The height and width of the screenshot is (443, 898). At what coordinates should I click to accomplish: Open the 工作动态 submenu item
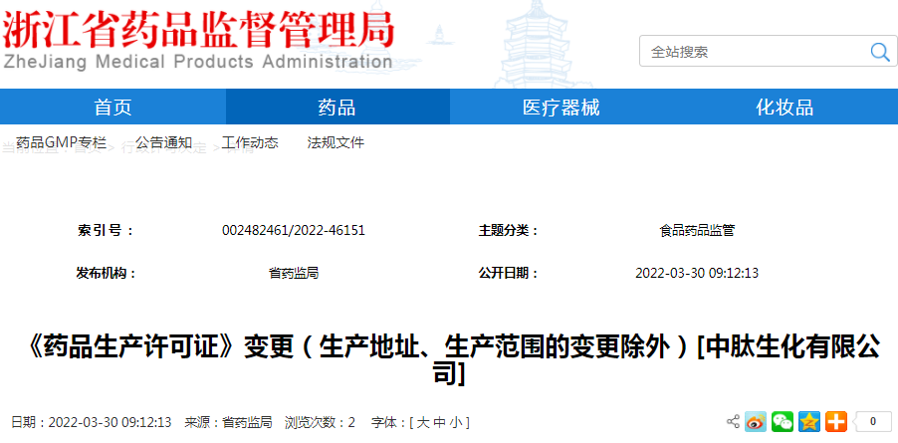[250, 142]
